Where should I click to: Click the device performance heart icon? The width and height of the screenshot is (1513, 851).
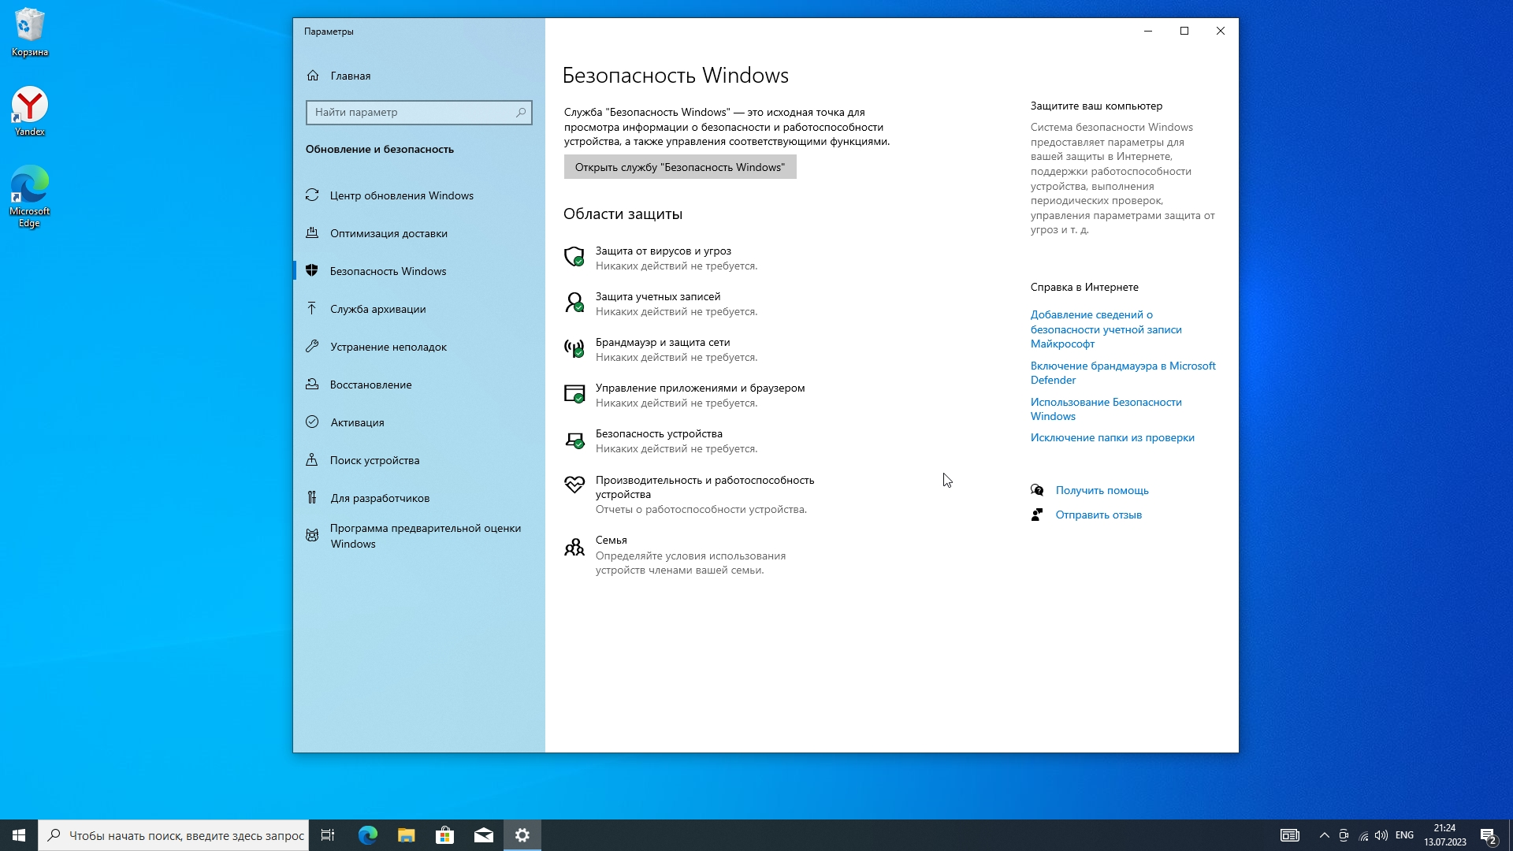pyautogui.click(x=574, y=485)
